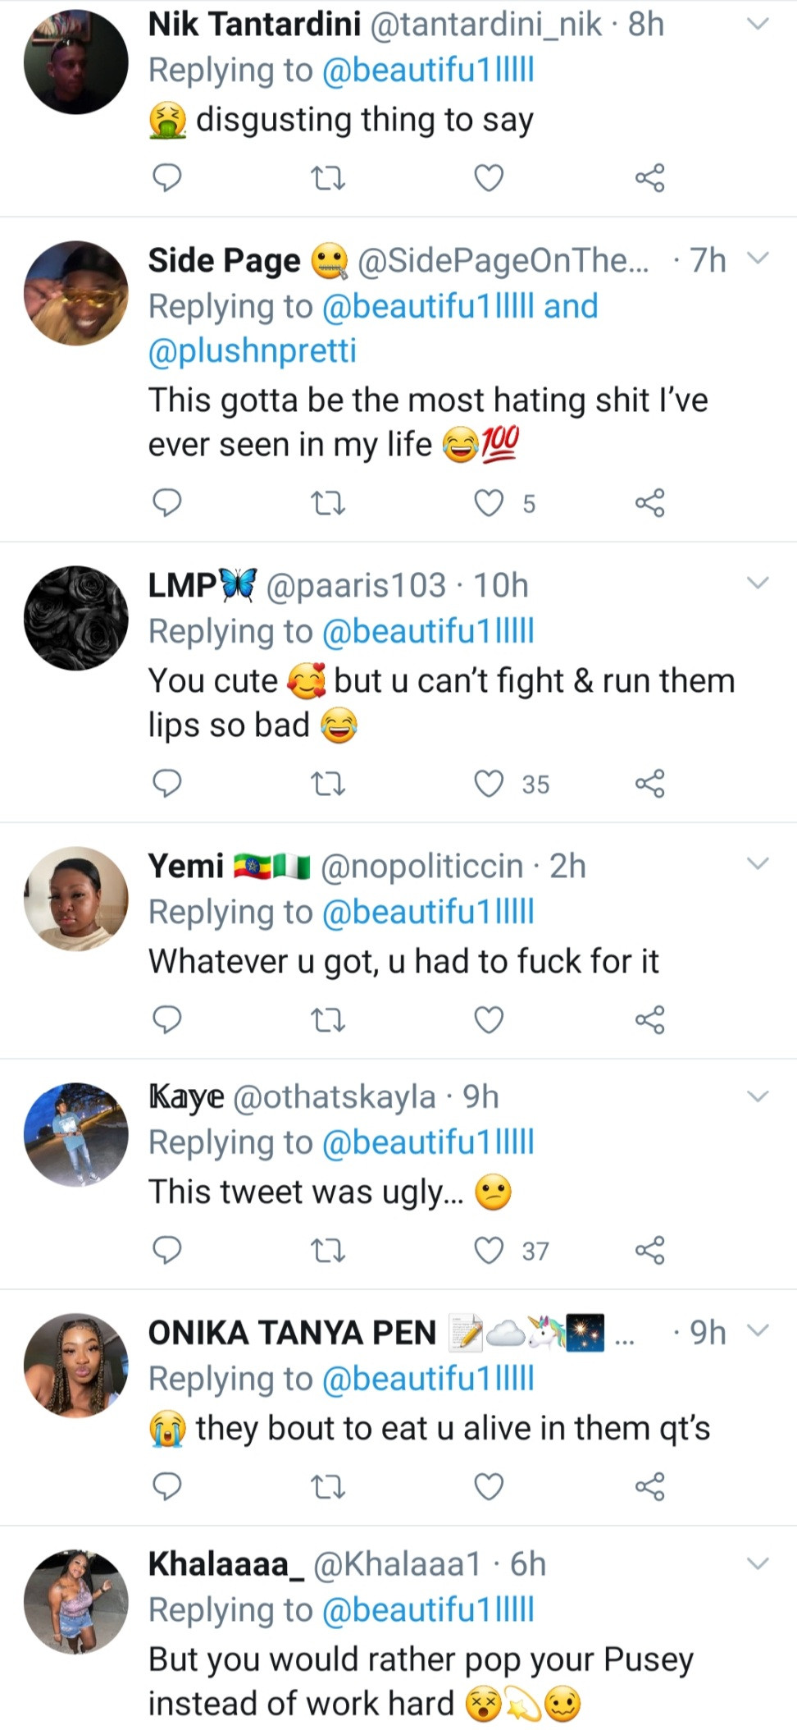
Task: Expand the more menu on Yemi's tweet
Action: (758, 863)
